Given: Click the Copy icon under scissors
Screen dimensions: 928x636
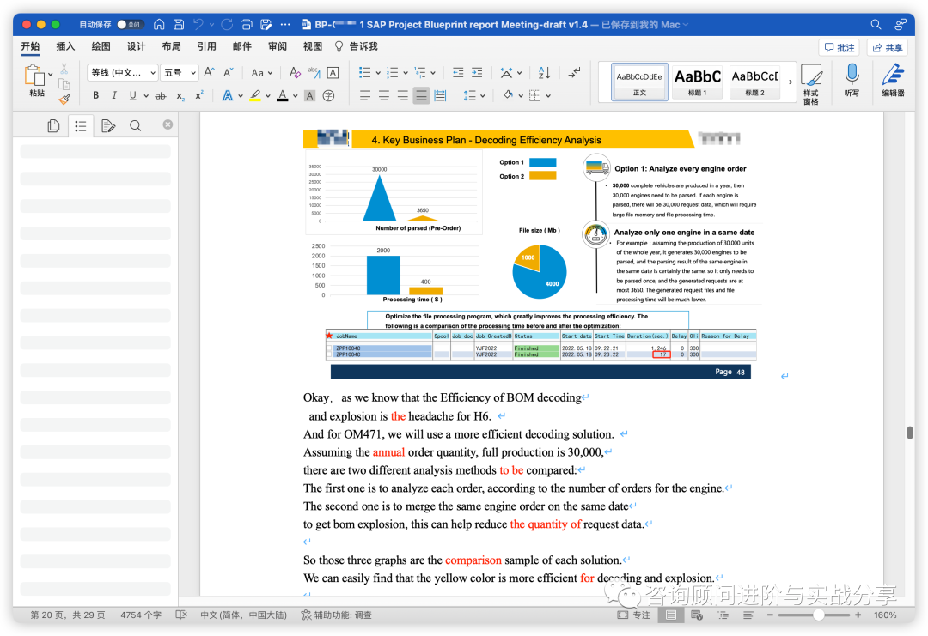Looking at the screenshot, I should point(64,84).
